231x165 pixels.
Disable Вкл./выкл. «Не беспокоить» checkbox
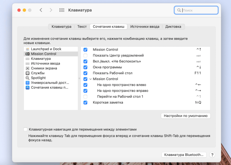(x=85, y=61)
